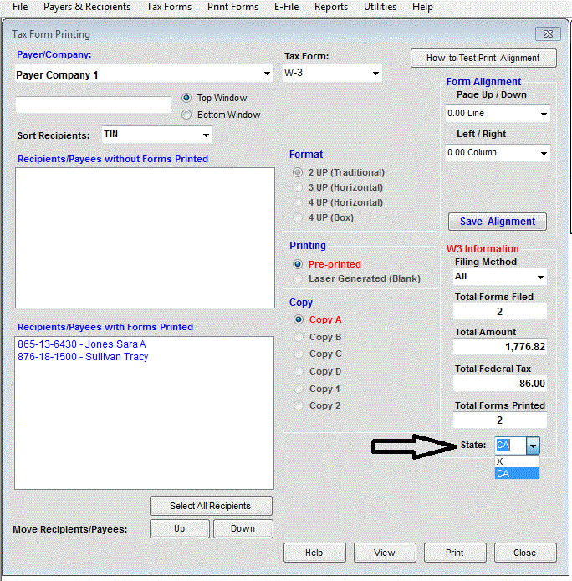Click How-to Test Print Alignment button
This screenshot has width=572, height=581.
click(x=484, y=58)
